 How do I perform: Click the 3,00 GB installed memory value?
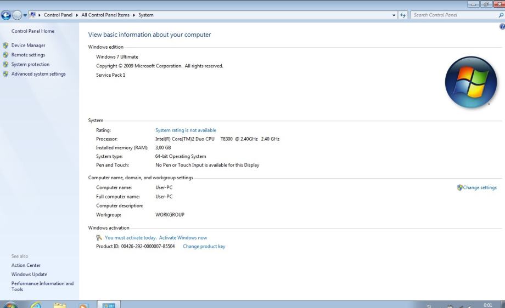coord(163,147)
